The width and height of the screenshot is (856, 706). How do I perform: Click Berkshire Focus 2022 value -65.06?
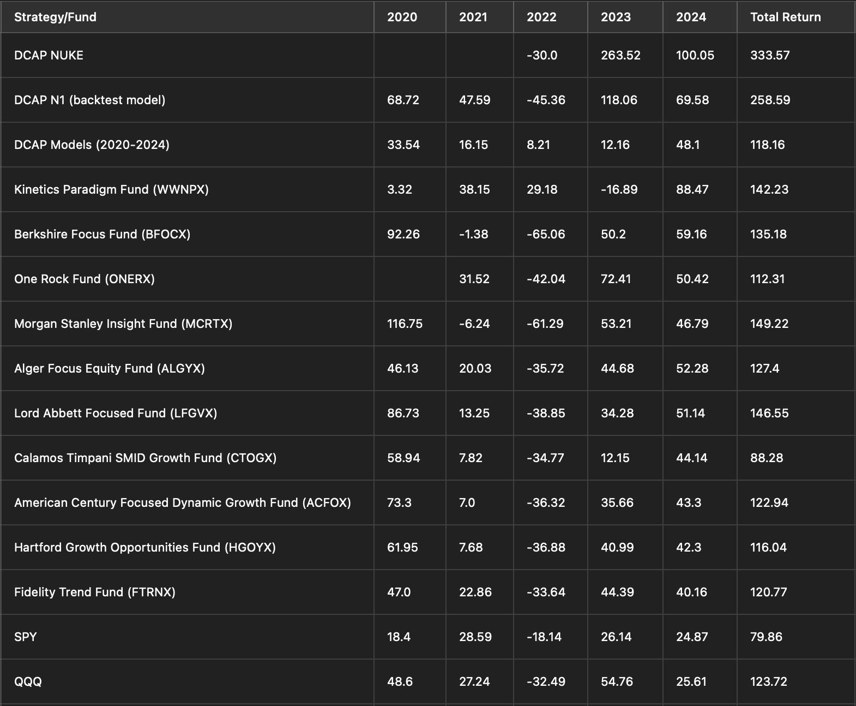tap(546, 234)
